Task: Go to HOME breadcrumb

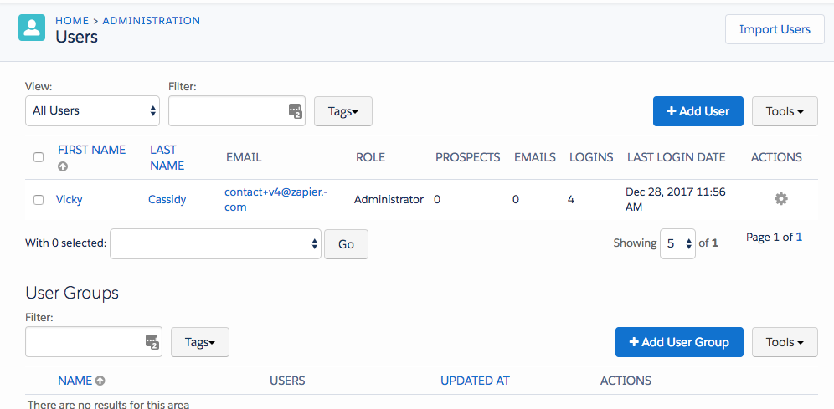Action: [x=72, y=21]
